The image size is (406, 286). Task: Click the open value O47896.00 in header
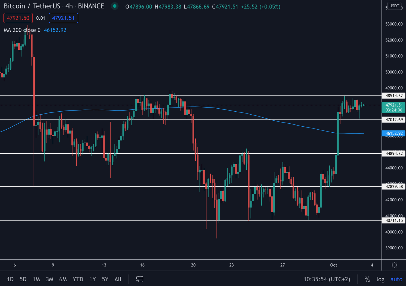click(x=139, y=7)
